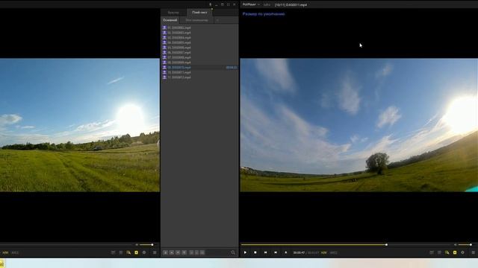Click the gear settings icon in right player
The image size is (478, 268).
[462, 252]
